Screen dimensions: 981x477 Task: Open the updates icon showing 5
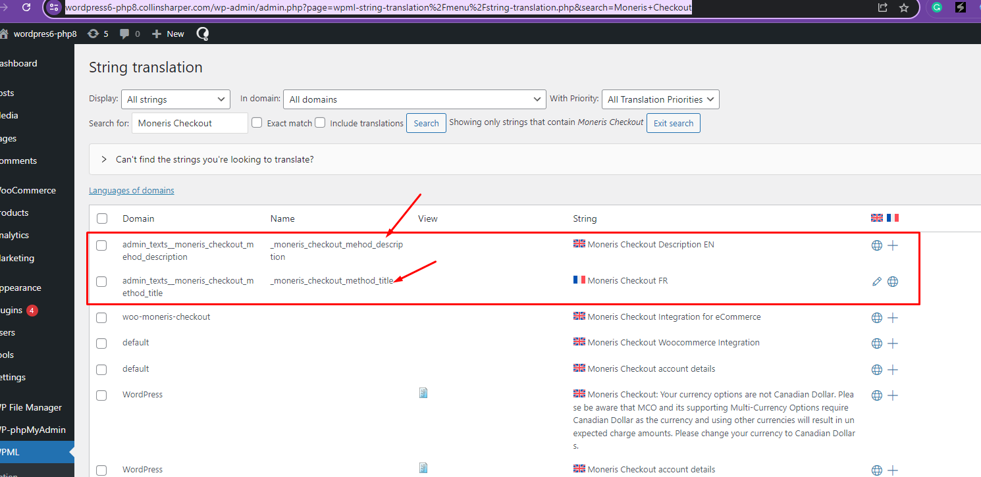[x=93, y=34]
